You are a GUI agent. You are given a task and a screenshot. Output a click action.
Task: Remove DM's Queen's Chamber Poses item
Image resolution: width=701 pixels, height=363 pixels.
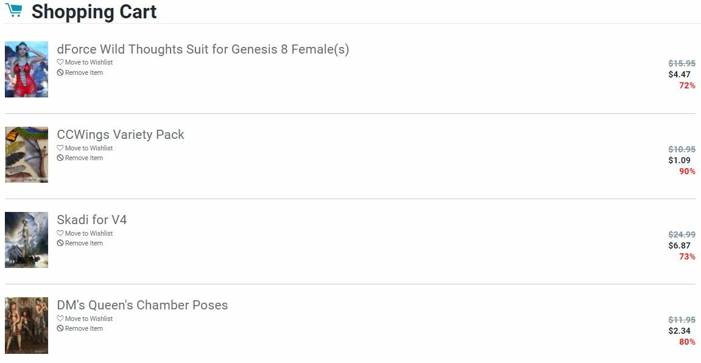83,328
